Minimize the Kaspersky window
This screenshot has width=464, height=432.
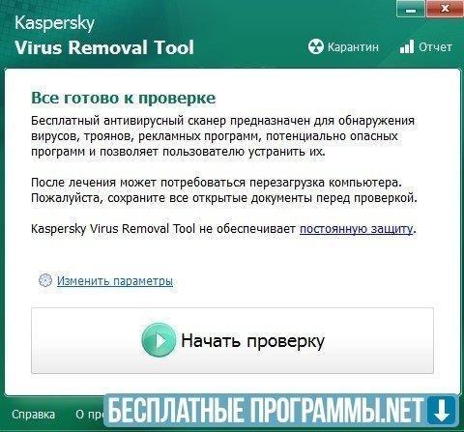pos(411,10)
